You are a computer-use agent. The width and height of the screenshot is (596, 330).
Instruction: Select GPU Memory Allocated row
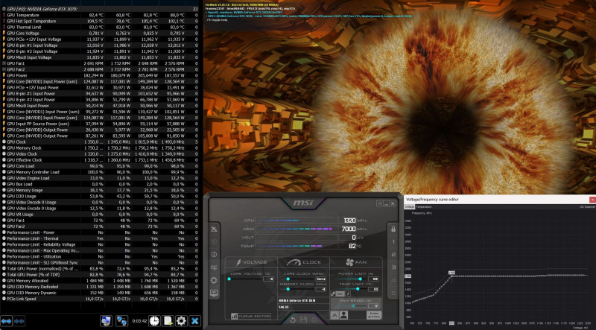pyautogui.click(x=100, y=281)
